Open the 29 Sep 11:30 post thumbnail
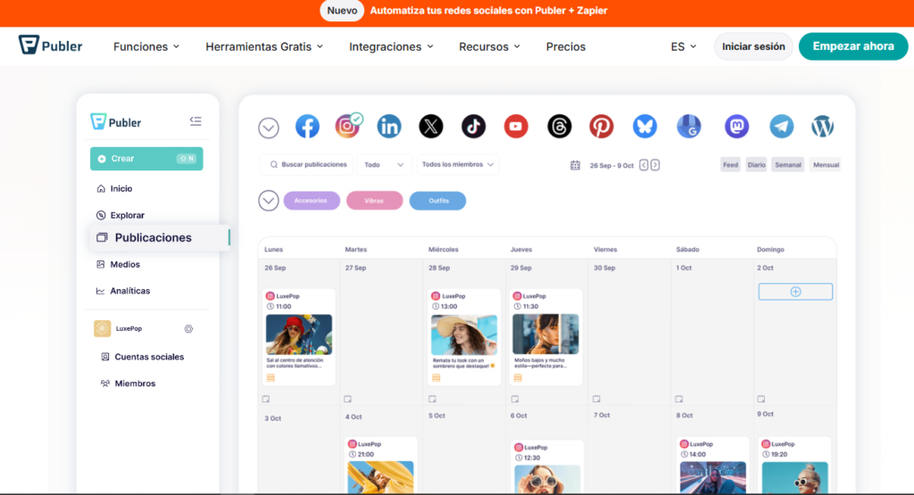This screenshot has width=914, height=495. click(x=545, y=334)
